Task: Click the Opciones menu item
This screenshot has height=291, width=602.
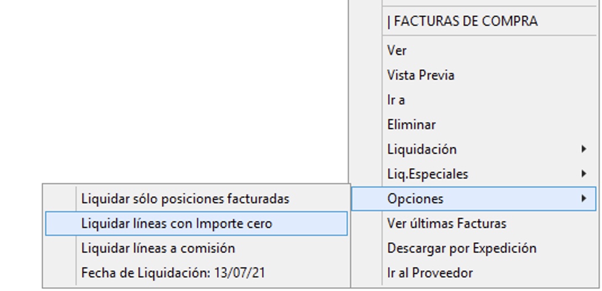Action: (x=415, y=199)
